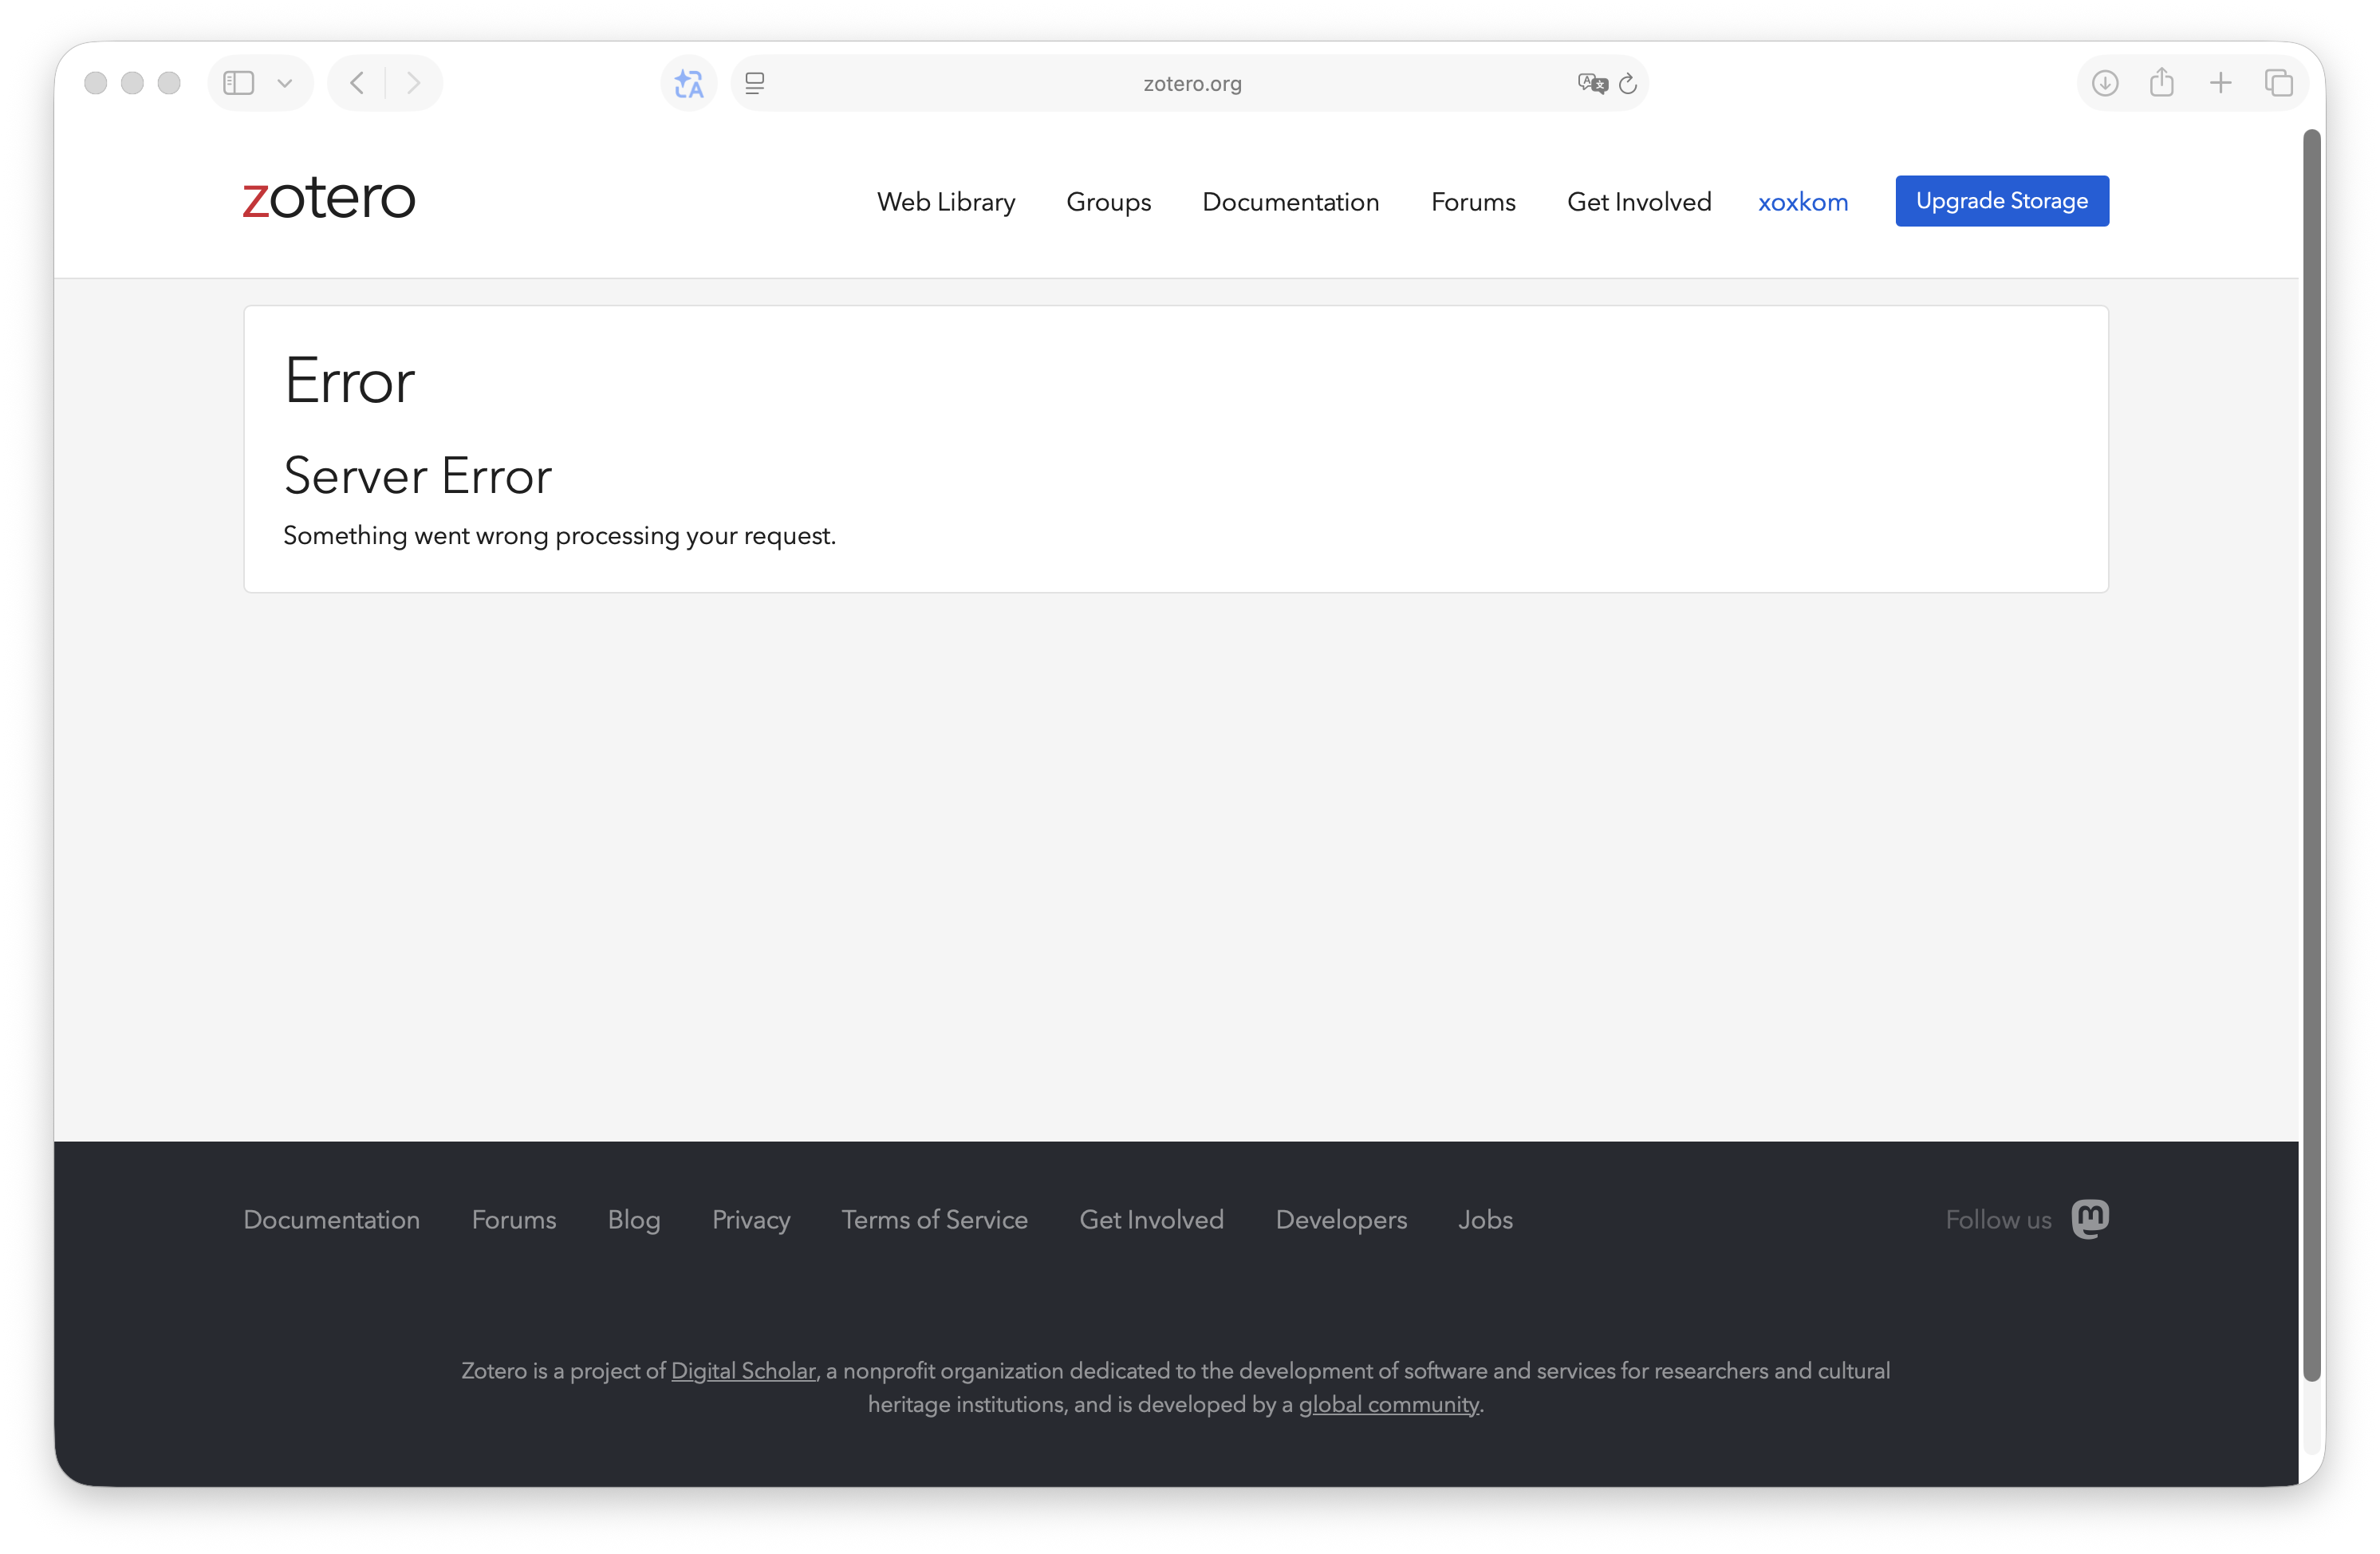The height and width of the screenshot is (1554, 2380).
Task: Go back with the back arrow
Action: (x=357, y=83)
